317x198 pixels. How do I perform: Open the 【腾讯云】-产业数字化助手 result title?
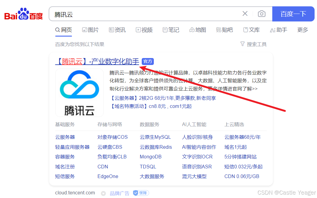click(x=97, y=61)
